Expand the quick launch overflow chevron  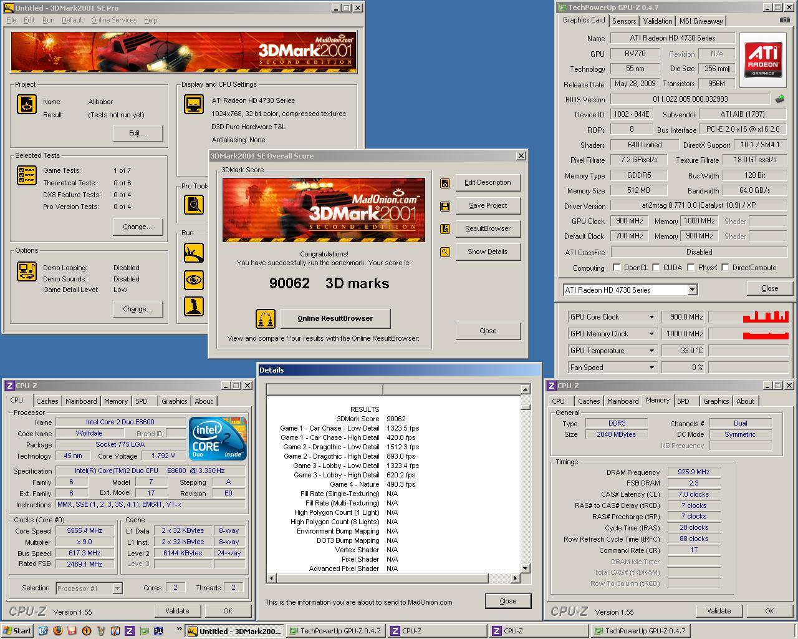pos(180,629)
